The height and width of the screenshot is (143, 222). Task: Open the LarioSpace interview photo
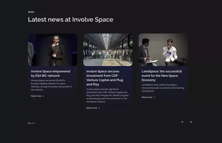[163, 50]
